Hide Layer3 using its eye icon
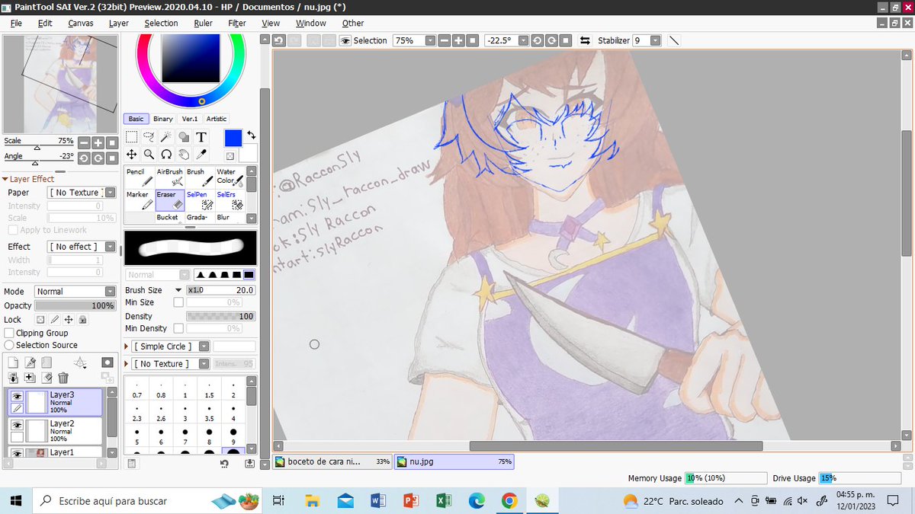This screenshot has width=915, height=514. pyautogui.click(x=16, y=395)
